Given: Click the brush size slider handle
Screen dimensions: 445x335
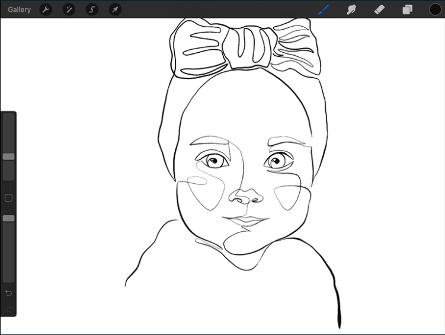Looking at the screenshot, I should (8, 157).
